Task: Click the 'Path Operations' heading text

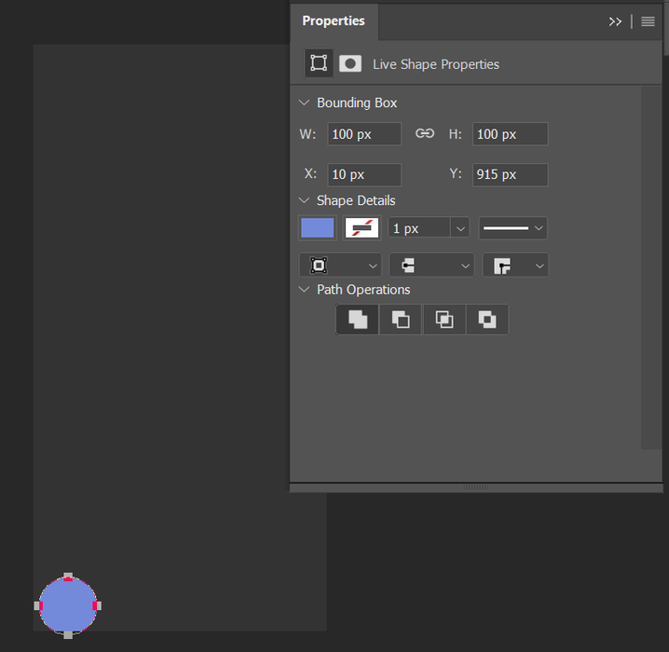Action: [363, 290]
